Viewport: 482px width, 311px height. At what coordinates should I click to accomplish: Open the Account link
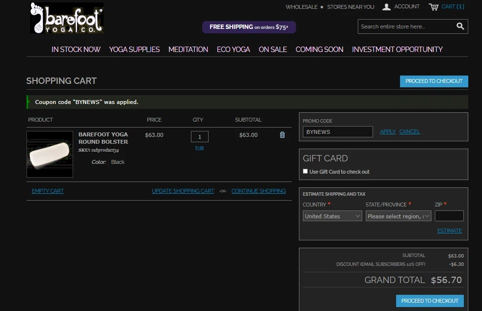407,6
